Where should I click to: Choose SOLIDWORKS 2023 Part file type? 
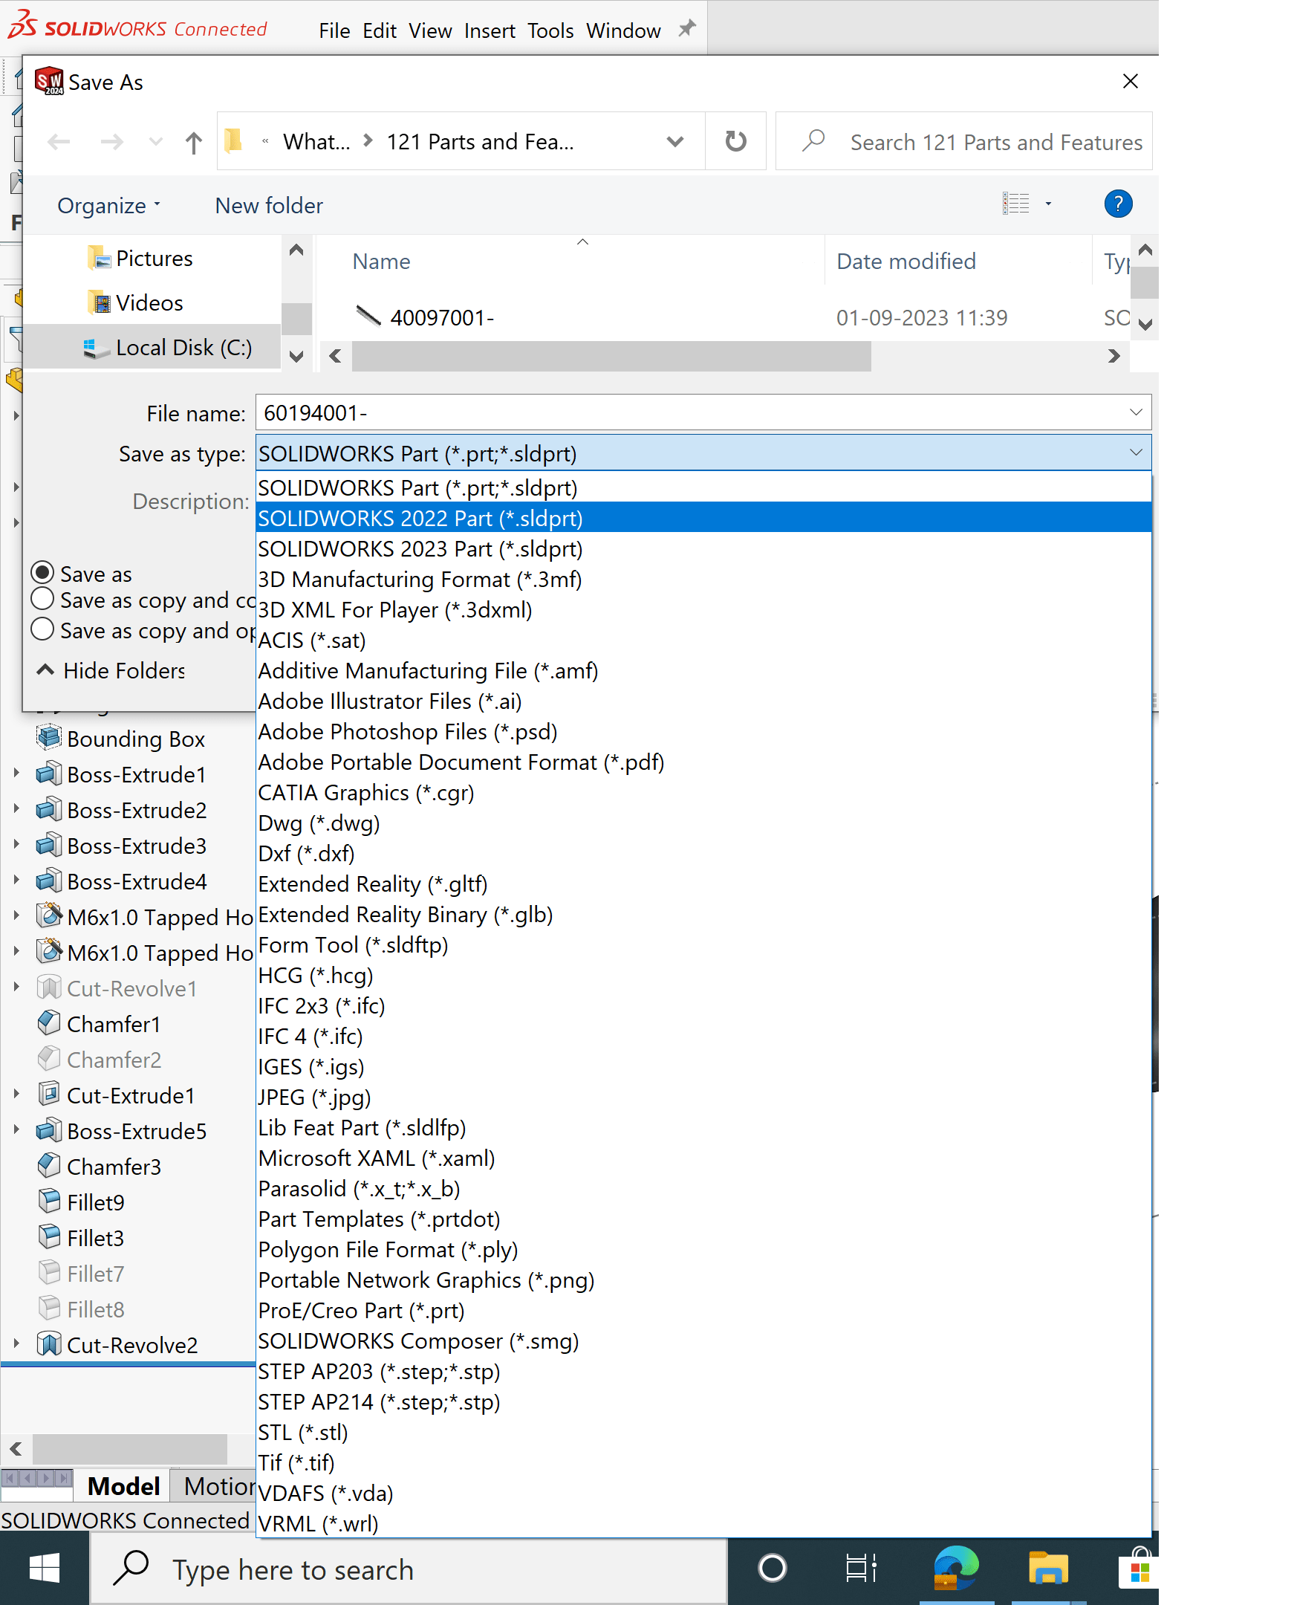click(703, 548)
